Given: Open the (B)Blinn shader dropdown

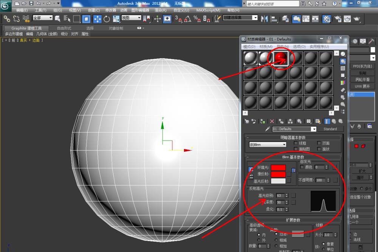Looking at the screenshot, I should click(268, 144).
